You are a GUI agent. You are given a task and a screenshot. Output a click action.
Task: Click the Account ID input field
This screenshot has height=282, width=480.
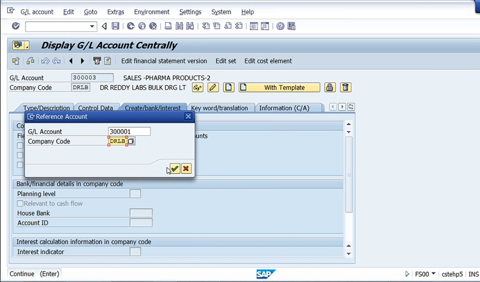[141, 223]
